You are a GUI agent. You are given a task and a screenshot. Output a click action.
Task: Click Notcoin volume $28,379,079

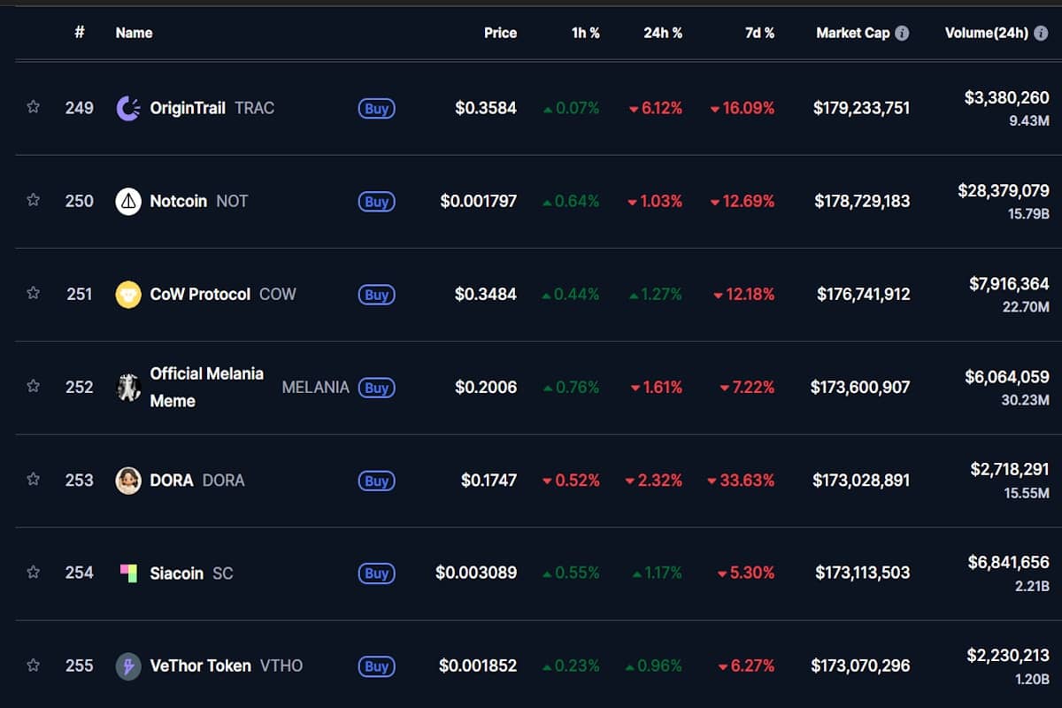1004,190
